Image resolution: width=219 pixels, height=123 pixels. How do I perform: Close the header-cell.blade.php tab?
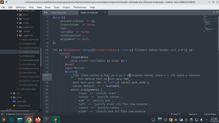point(105,13)
